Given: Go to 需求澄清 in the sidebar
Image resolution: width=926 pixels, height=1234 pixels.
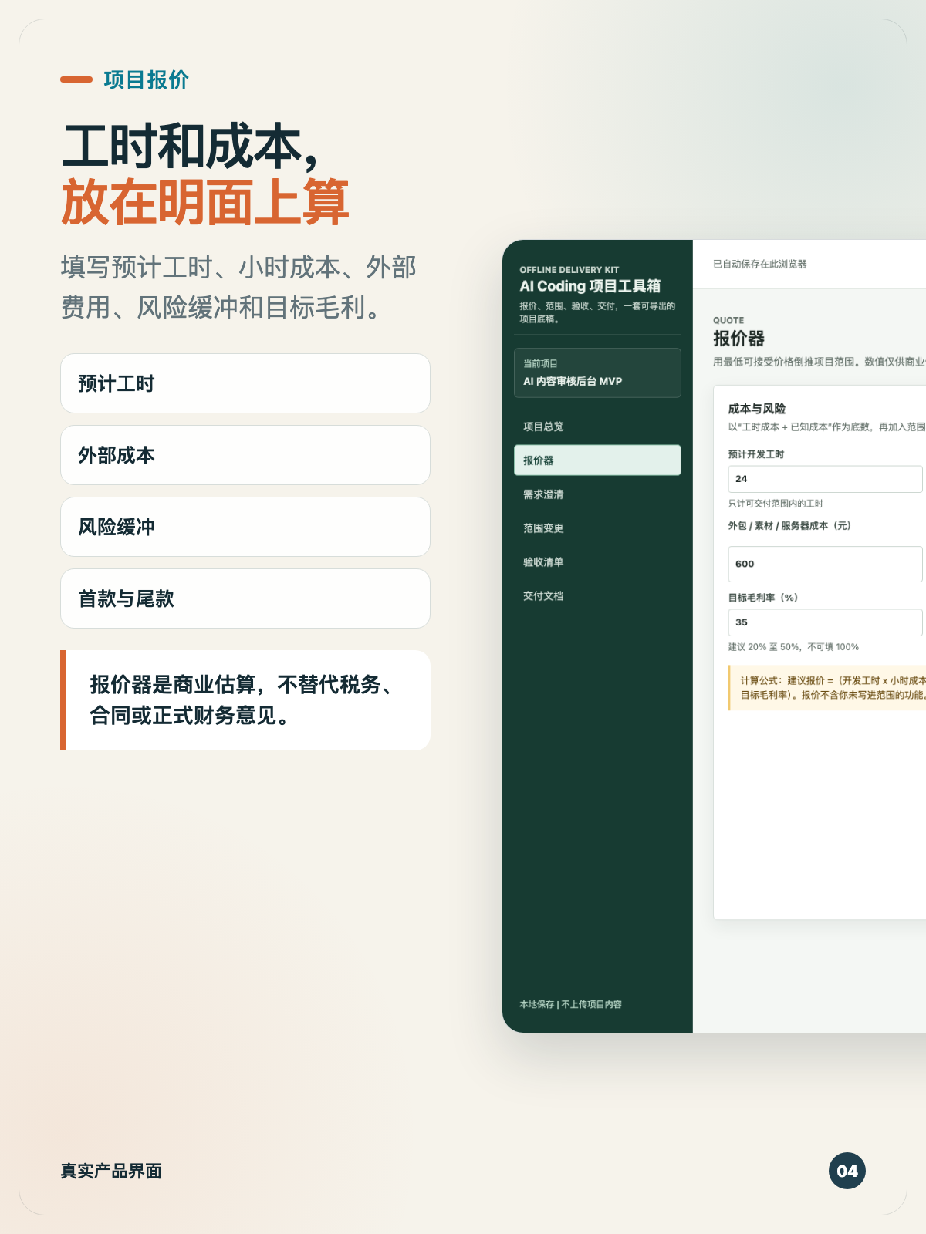Looking at the screenshot, I should (x=597, y=494).
